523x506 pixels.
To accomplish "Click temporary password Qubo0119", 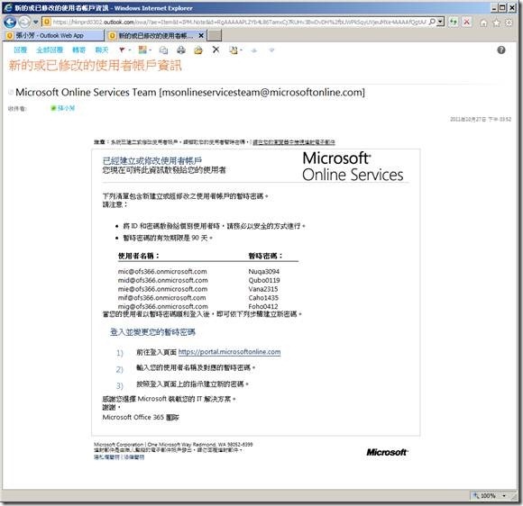I will [x=264, y=280].
